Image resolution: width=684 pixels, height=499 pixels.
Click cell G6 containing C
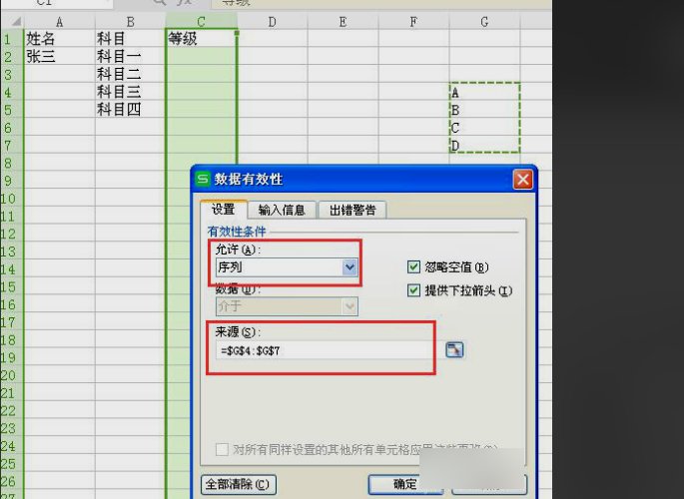click(484, 128)
